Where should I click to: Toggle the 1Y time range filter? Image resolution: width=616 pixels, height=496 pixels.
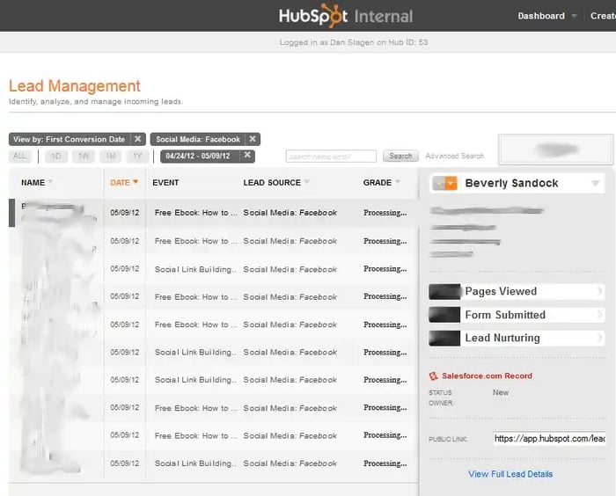[x=137, y=157]
